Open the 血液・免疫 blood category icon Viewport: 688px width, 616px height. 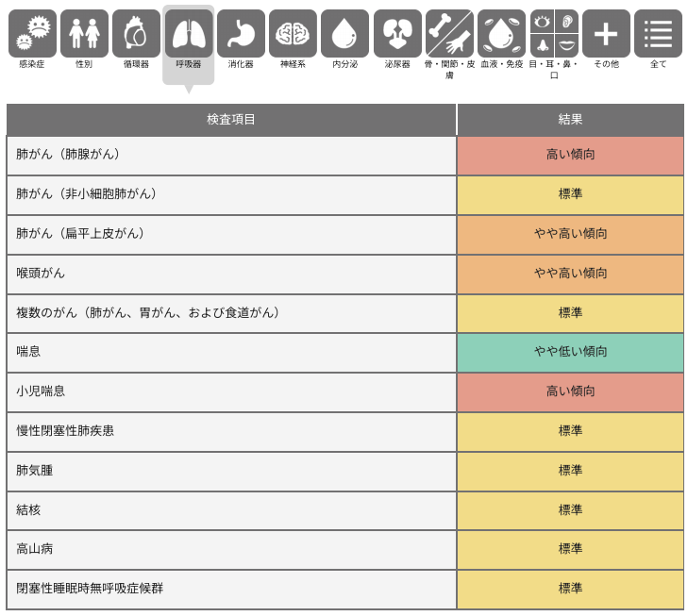501,34
